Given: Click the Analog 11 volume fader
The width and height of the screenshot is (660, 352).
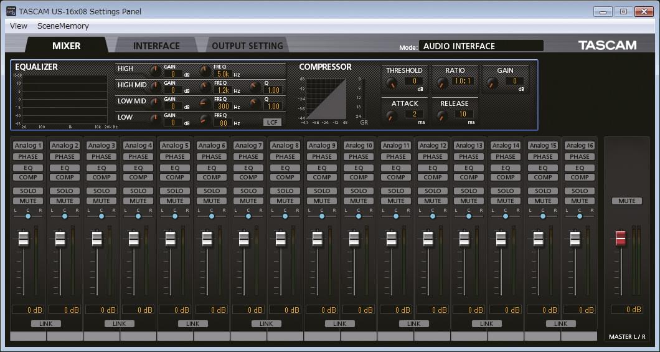Looking at the screenshot, I should point(392,239).
